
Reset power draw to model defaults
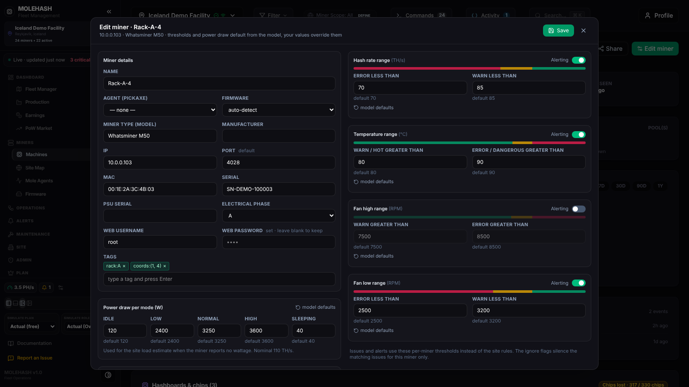click(315, 307)
